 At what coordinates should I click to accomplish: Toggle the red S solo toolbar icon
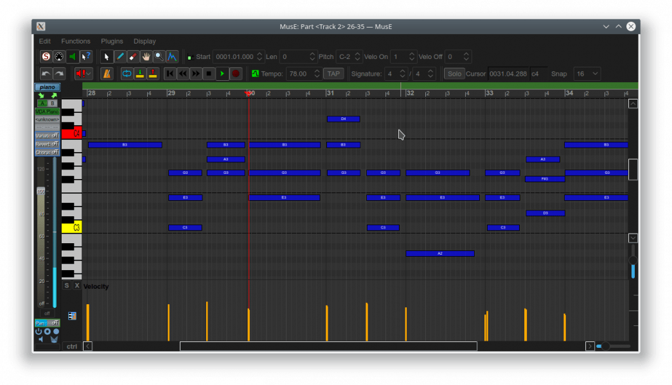coord(46,56)
